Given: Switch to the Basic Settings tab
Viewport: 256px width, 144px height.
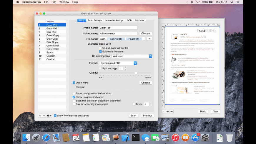Looking at the screenshot, I should (x=95, y=20).
